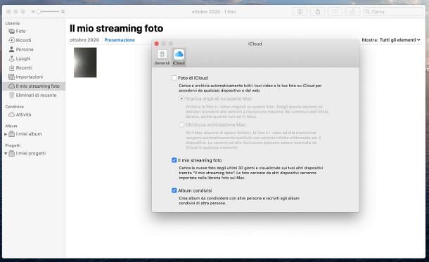Switch to iCloud preferences tab
Screen dimensions: 429x262
pos(179,57)
